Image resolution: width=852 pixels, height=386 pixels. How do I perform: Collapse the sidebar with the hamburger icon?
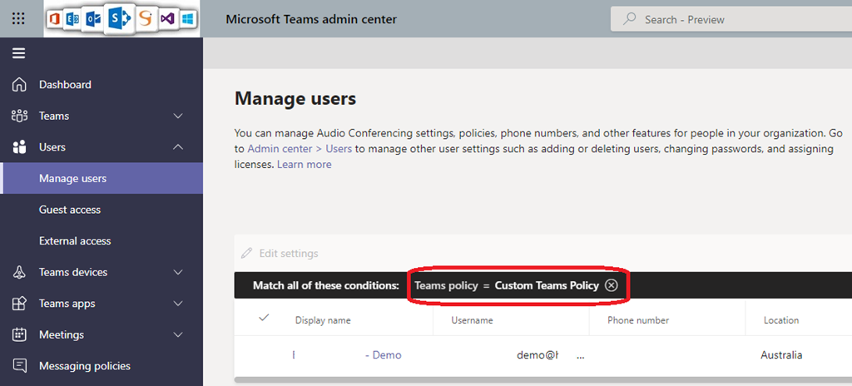[x=18, y=53]
